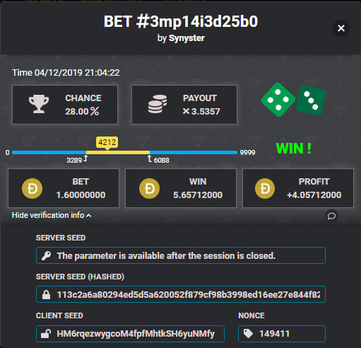Select the client seed text field

point(130,334)
